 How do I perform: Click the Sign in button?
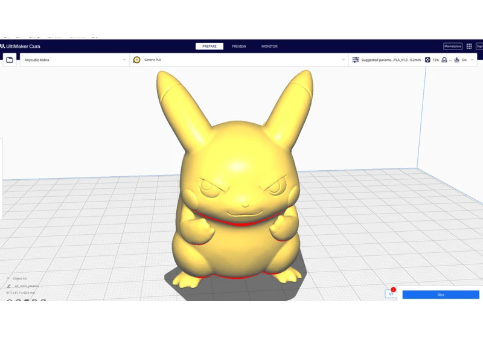click(x=479, y=46)
